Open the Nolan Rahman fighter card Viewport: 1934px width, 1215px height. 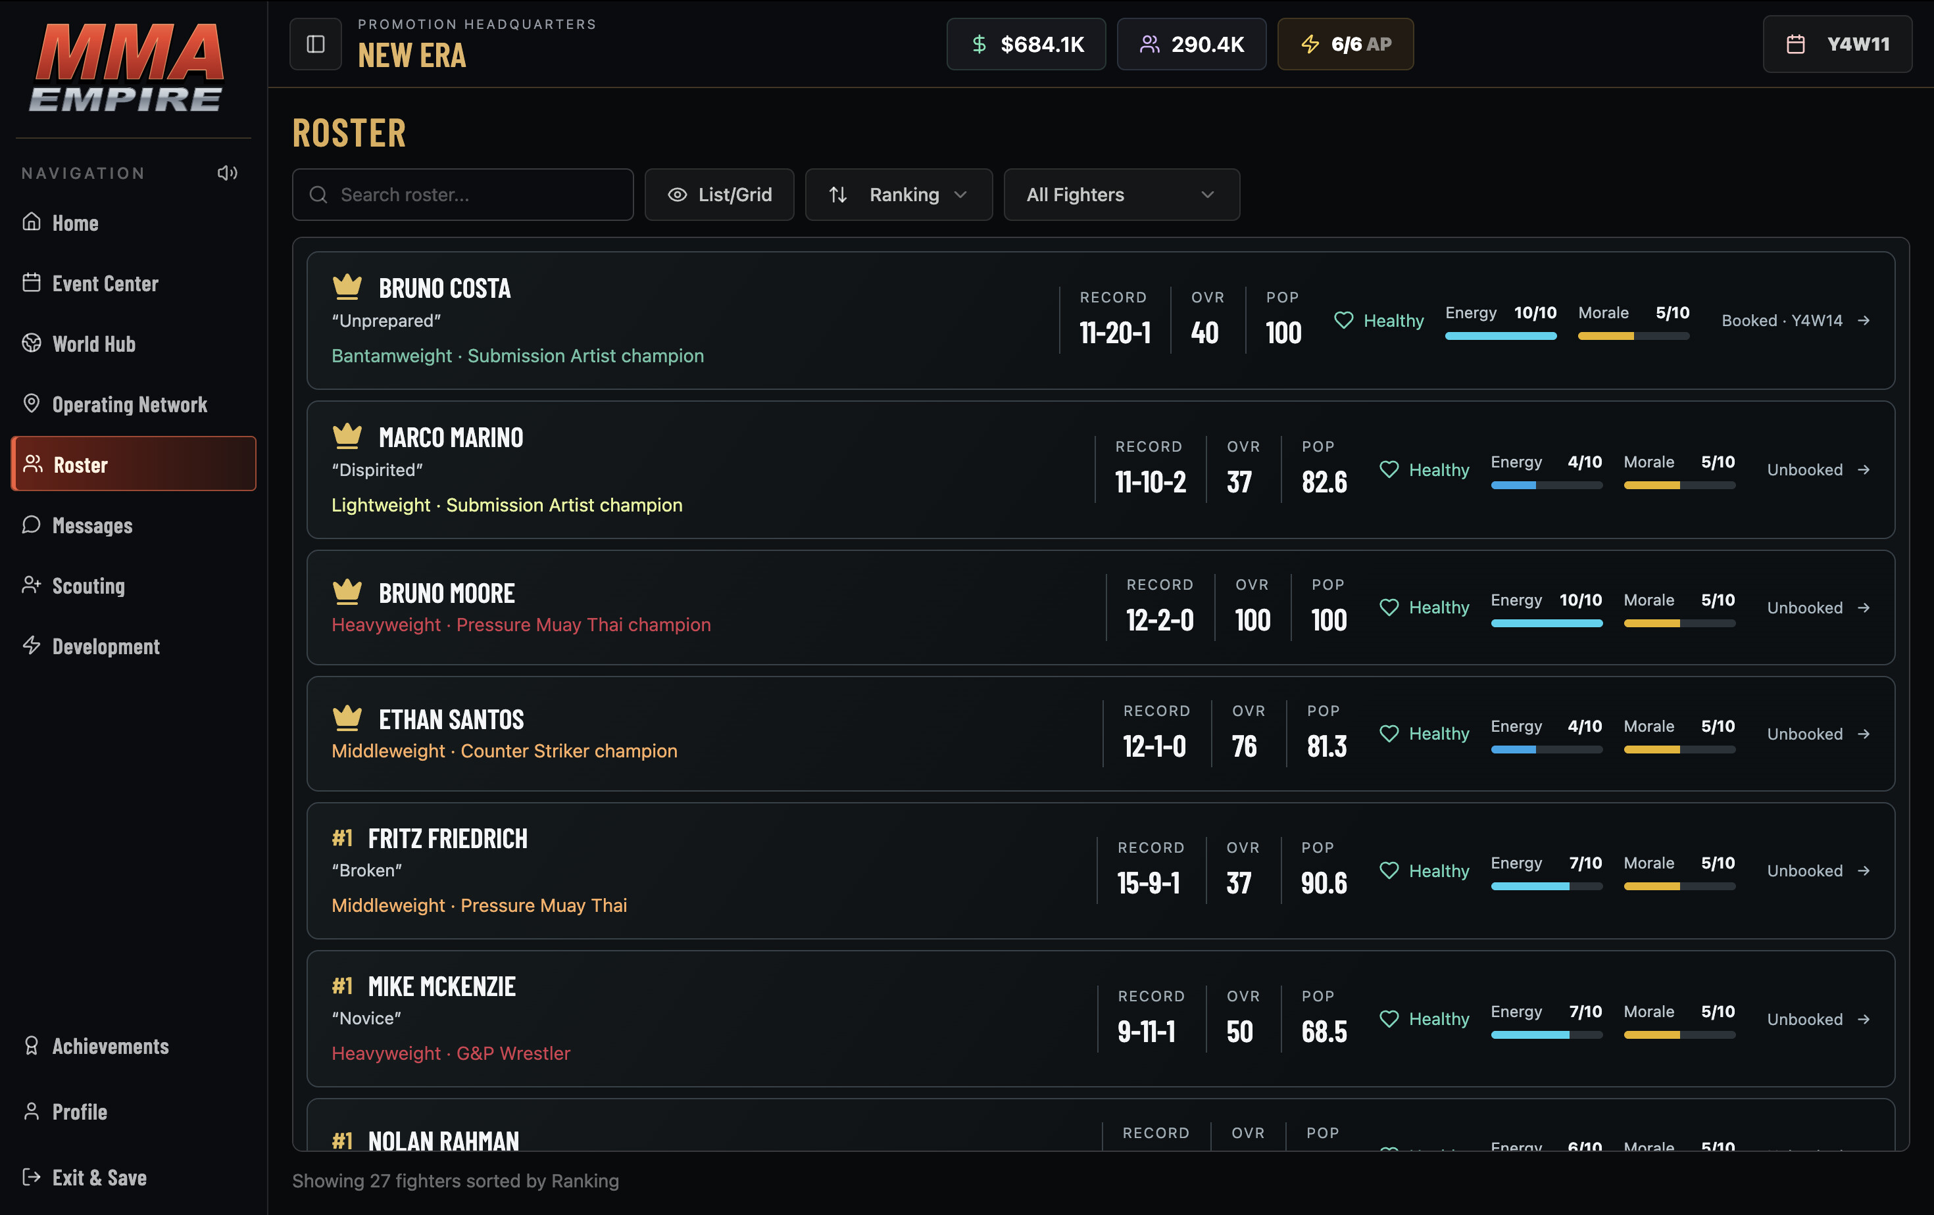click(1101, 1125)
